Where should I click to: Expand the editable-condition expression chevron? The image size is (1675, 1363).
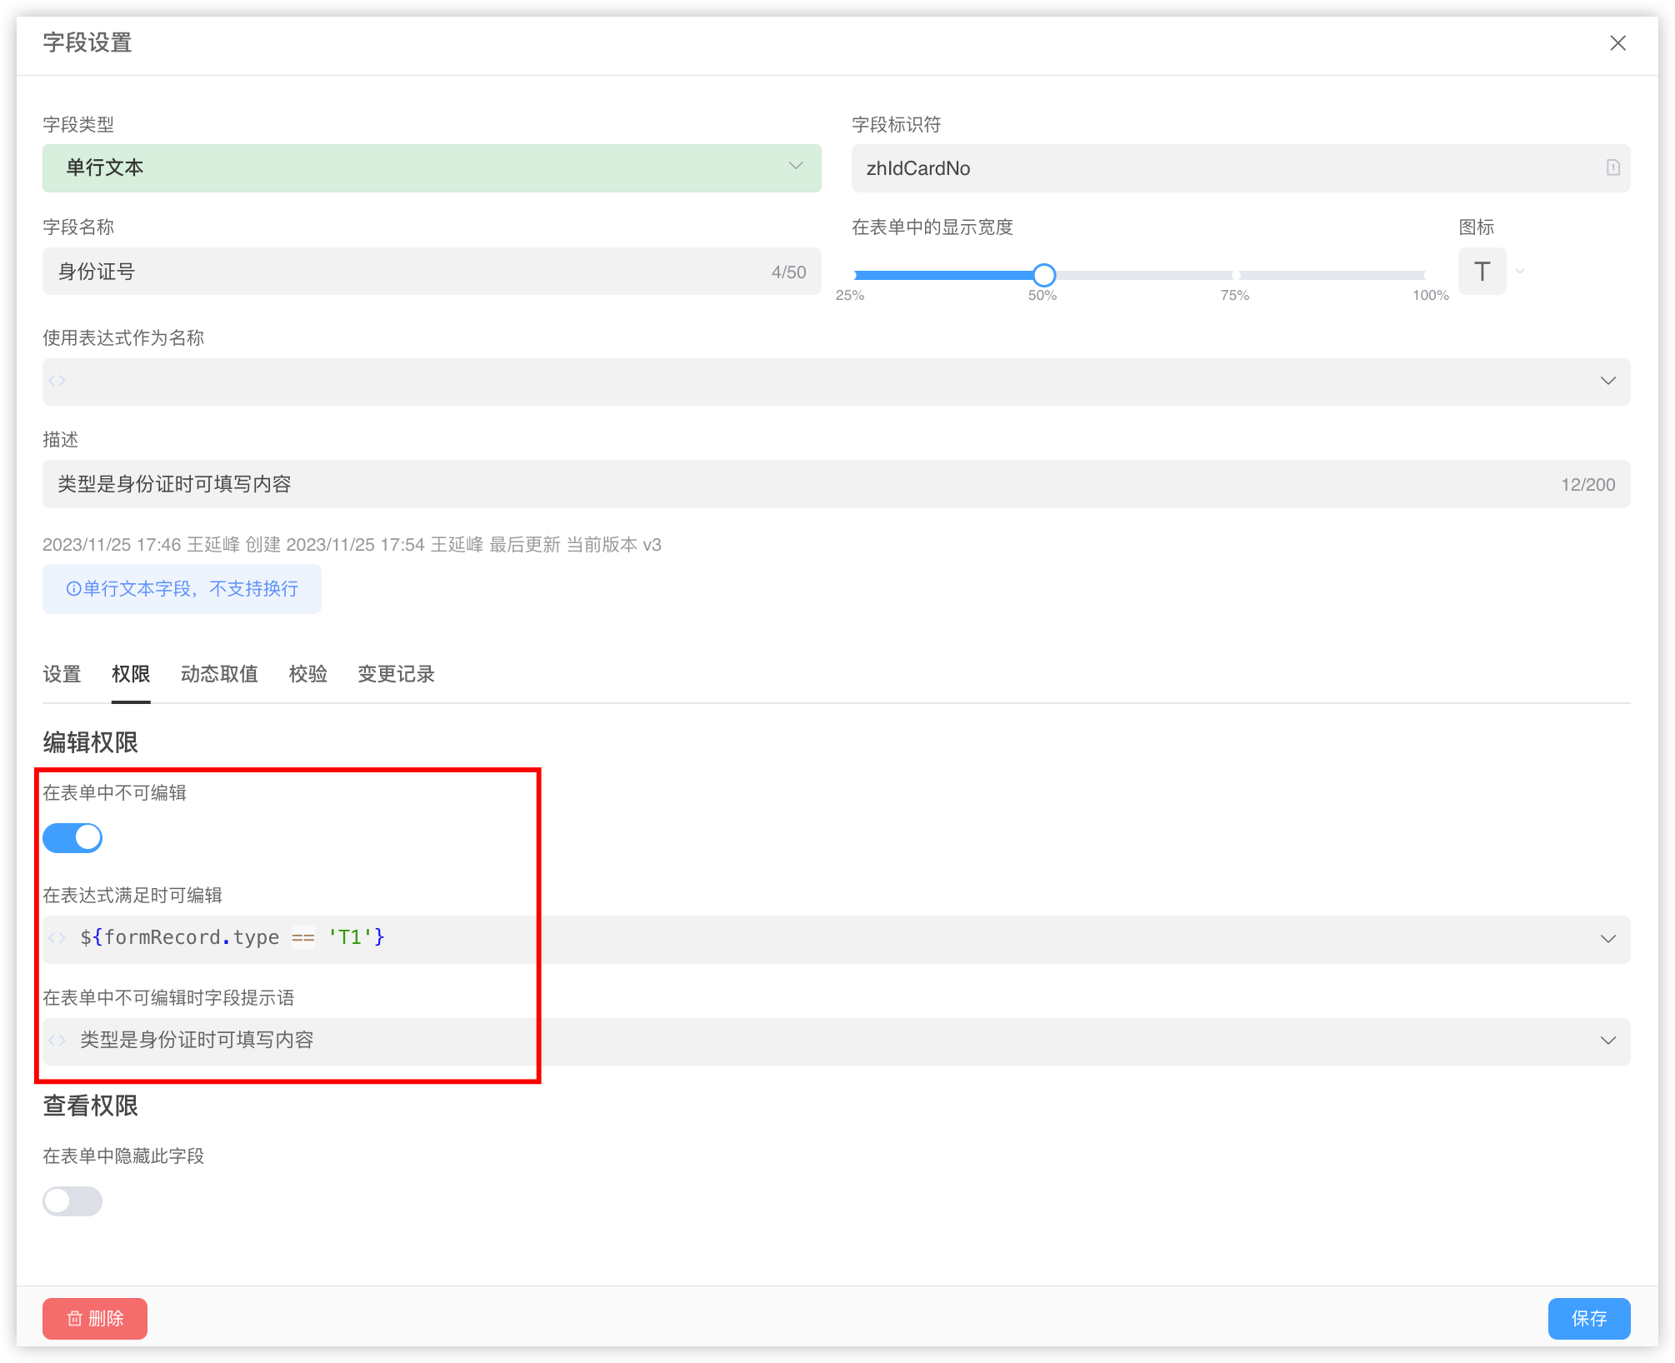coord(1607,939)
